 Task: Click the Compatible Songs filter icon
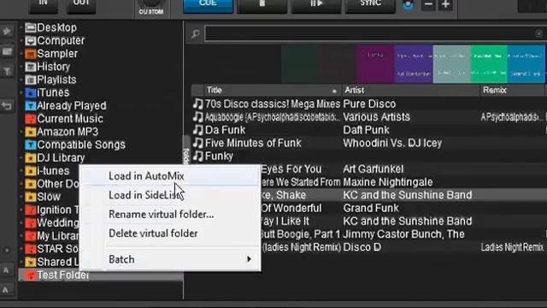click(x=31, y=145)
